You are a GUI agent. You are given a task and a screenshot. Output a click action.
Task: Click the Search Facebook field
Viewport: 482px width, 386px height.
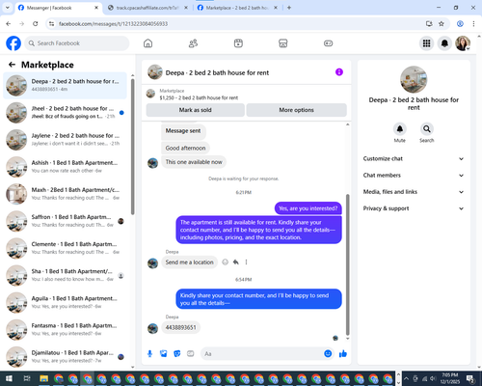point(77,43)
